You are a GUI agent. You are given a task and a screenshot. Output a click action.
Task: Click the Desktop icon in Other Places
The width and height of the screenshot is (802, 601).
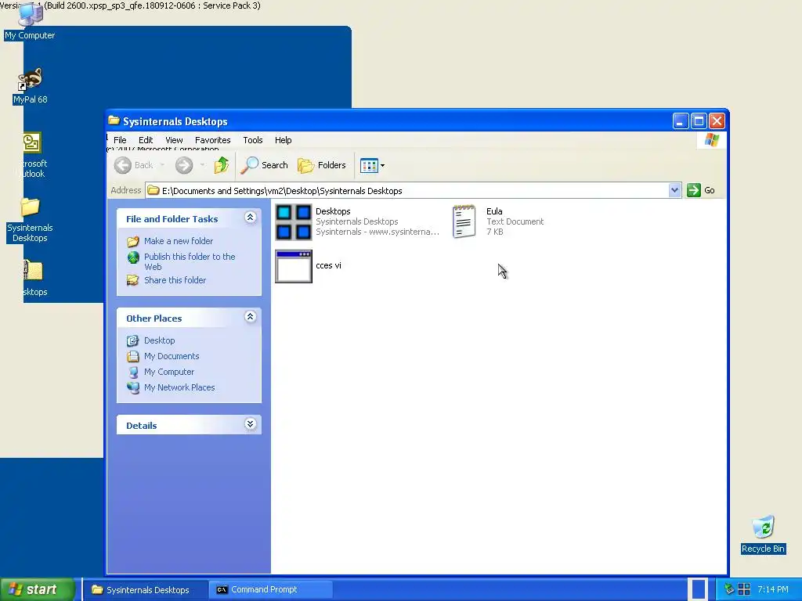pyautogui.click(x=133, y=340)
